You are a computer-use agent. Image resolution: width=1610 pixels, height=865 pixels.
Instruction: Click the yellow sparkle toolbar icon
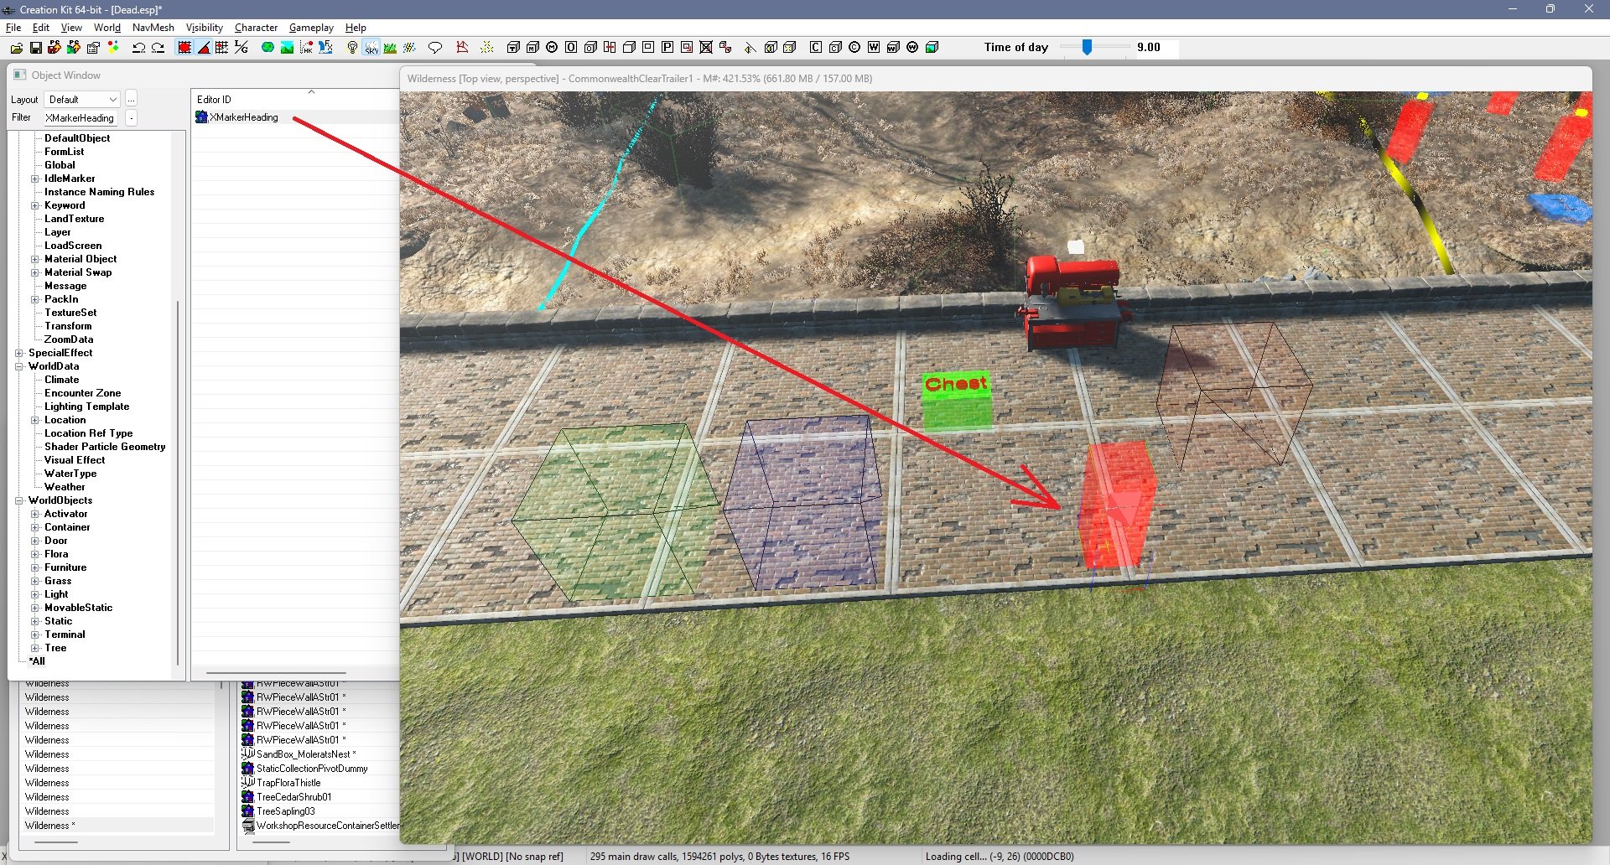click(x=487, y=48)
